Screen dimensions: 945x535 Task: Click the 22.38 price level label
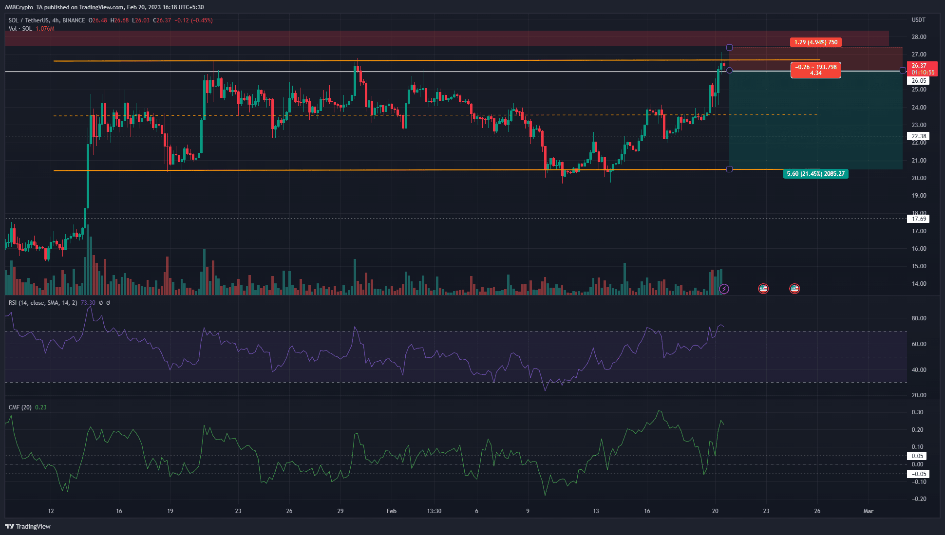918,136
